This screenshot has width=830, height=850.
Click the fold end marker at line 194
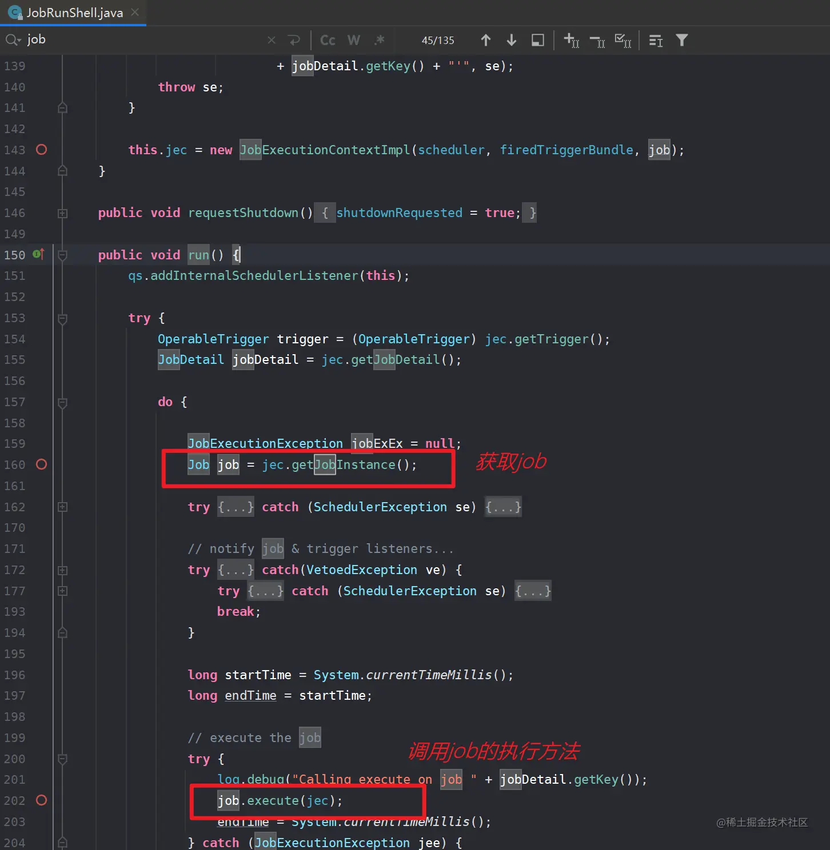tap(63, 632)
